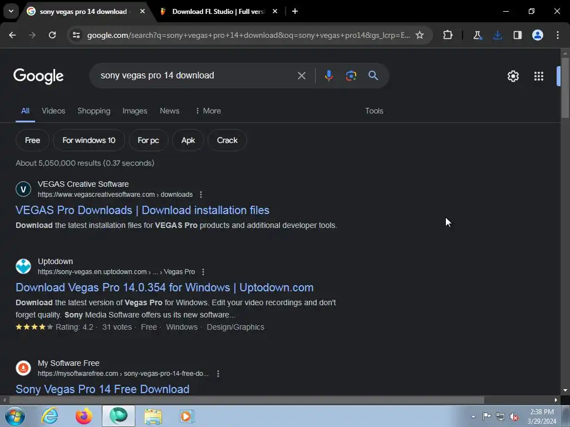The image size is (570, 427).
Task: Click the scroll down arrow
Action: [565, 390]
